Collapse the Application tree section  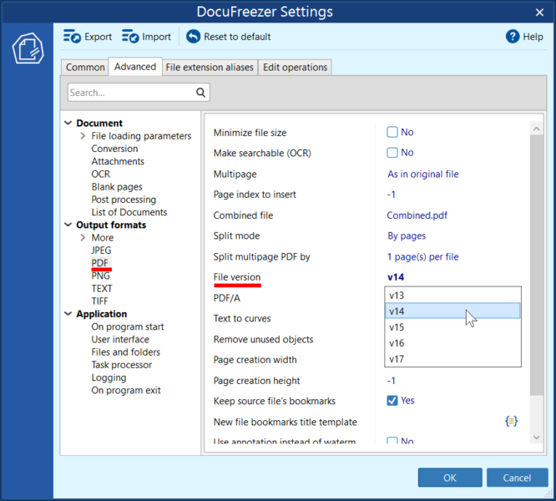(x=68, y=314)
